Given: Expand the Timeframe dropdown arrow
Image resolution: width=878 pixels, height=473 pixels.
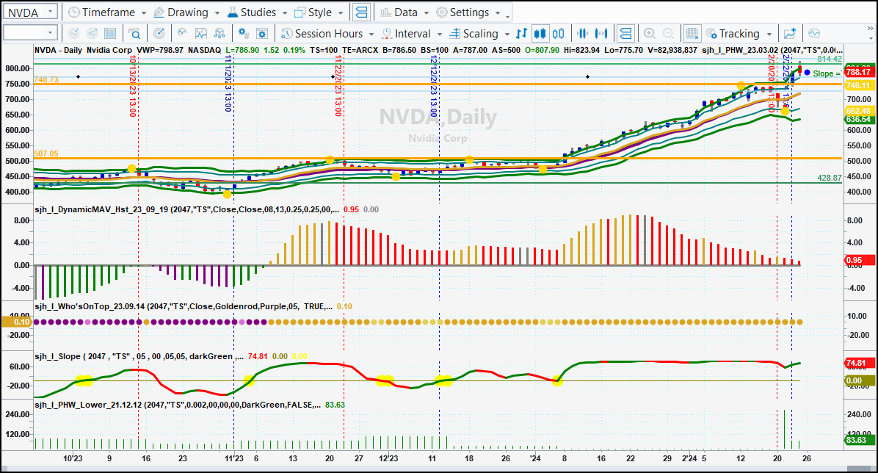Looking at the screenshot, I should [x=143, y=13].
